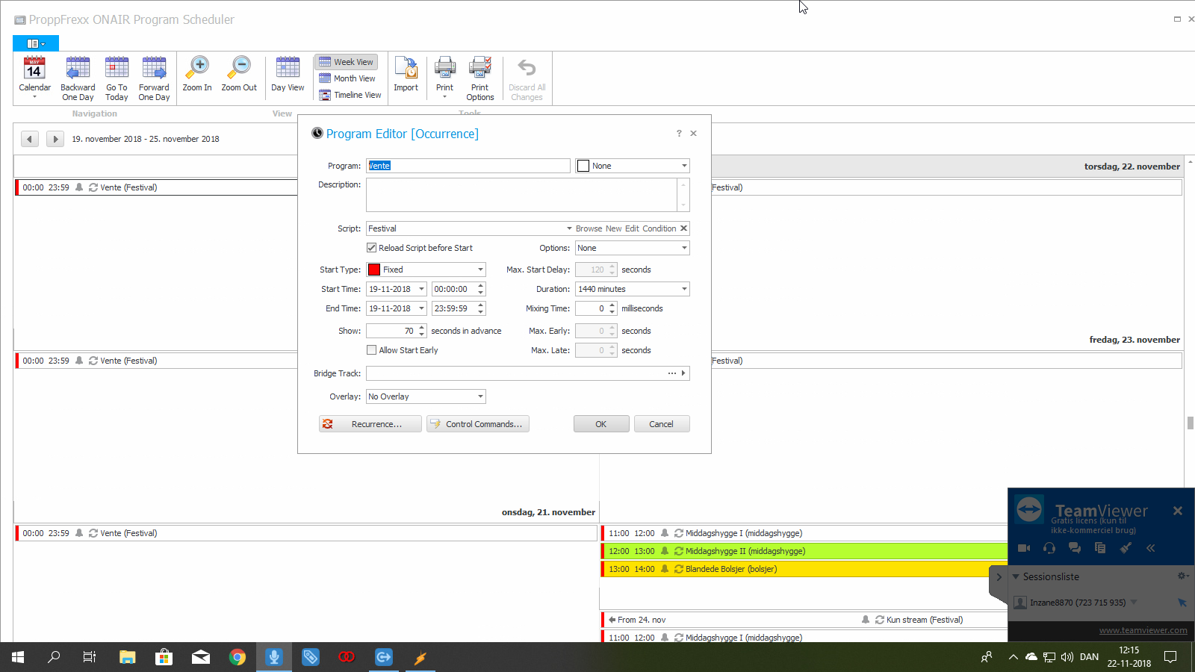Open TeamViewer chat
Viewport: 1195px width, 672px height.
coord(1075,548)
